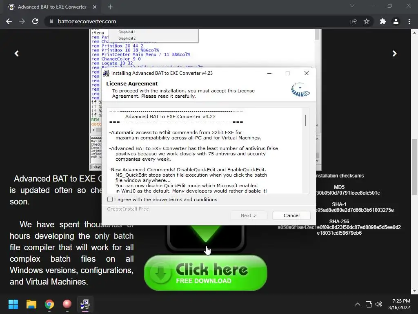Screen dimensions: 418x314
Task: Click the installer logo graphic in header
Action: [300, 90]
